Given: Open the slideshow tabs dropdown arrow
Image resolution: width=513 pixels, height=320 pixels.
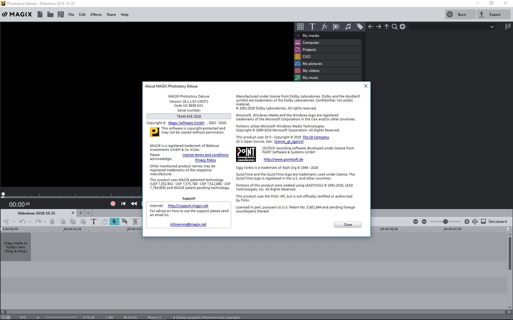Looking at the screenshot, I should [89, 213].
